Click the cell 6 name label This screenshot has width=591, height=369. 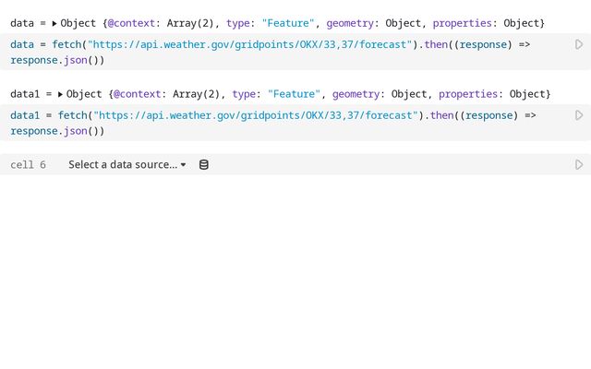[x=28, y=164]
